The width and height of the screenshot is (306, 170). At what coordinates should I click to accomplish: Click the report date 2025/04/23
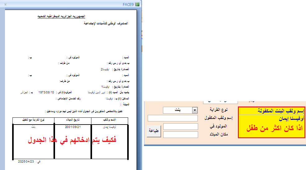click(x=26, y=162)
